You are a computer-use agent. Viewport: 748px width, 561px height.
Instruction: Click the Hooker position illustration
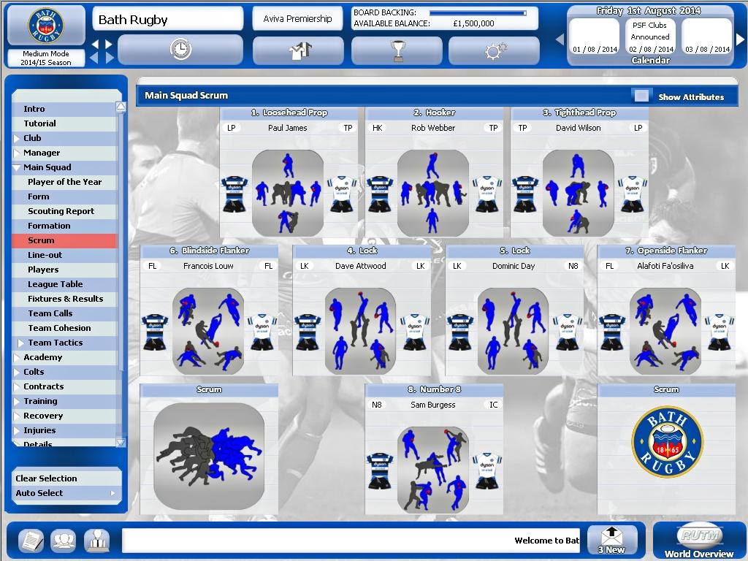click(433, 193)
